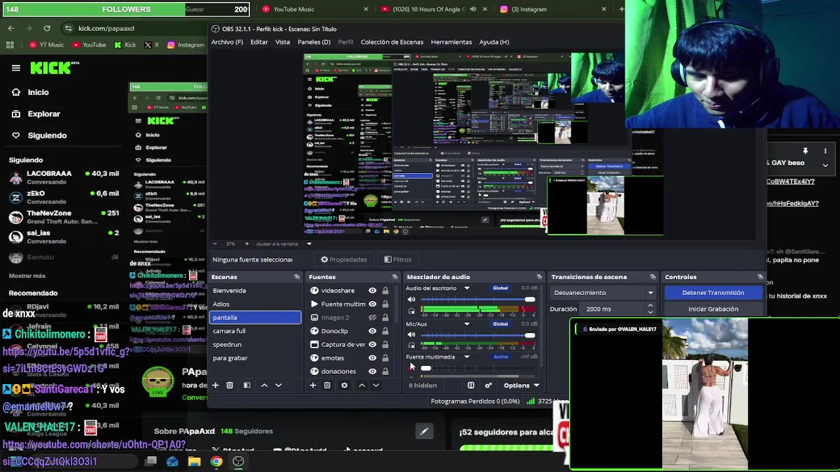This screenshot has height=472, width=840.
Task: Open the Editar menu
Action: click(259, 42)
